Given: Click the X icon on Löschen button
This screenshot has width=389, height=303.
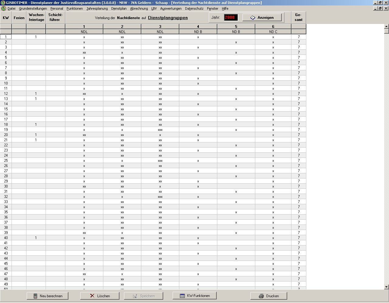Looking at the screenshot, I should (92, 296).
